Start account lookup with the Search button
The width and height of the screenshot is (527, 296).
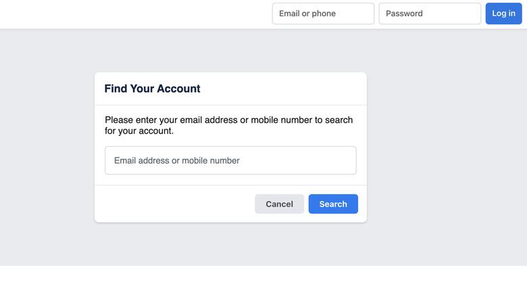click(x=333, y=204)
